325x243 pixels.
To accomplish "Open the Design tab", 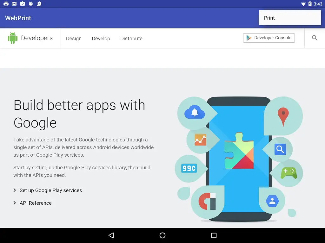I will (74, 38).
